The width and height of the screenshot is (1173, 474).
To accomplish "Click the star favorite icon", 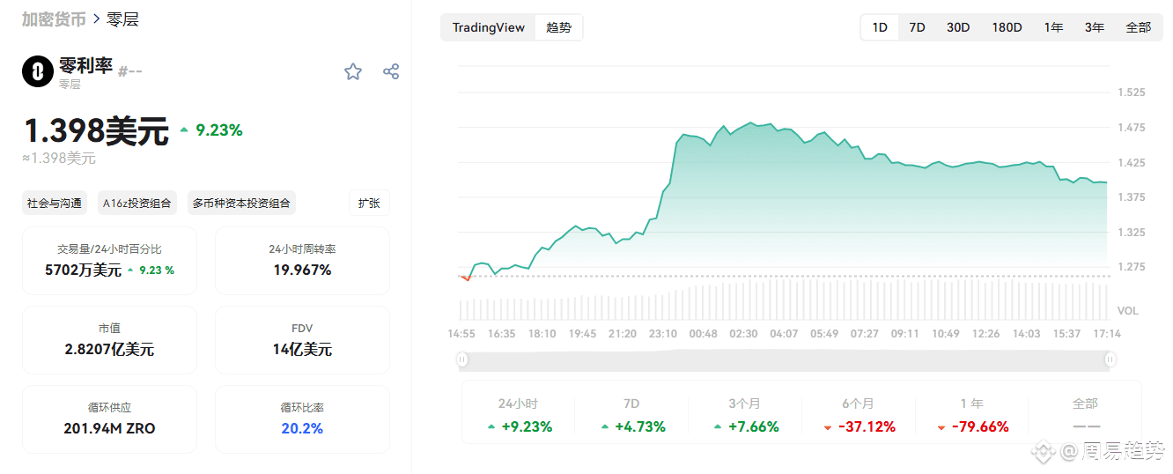I will (x=353, y=71).
